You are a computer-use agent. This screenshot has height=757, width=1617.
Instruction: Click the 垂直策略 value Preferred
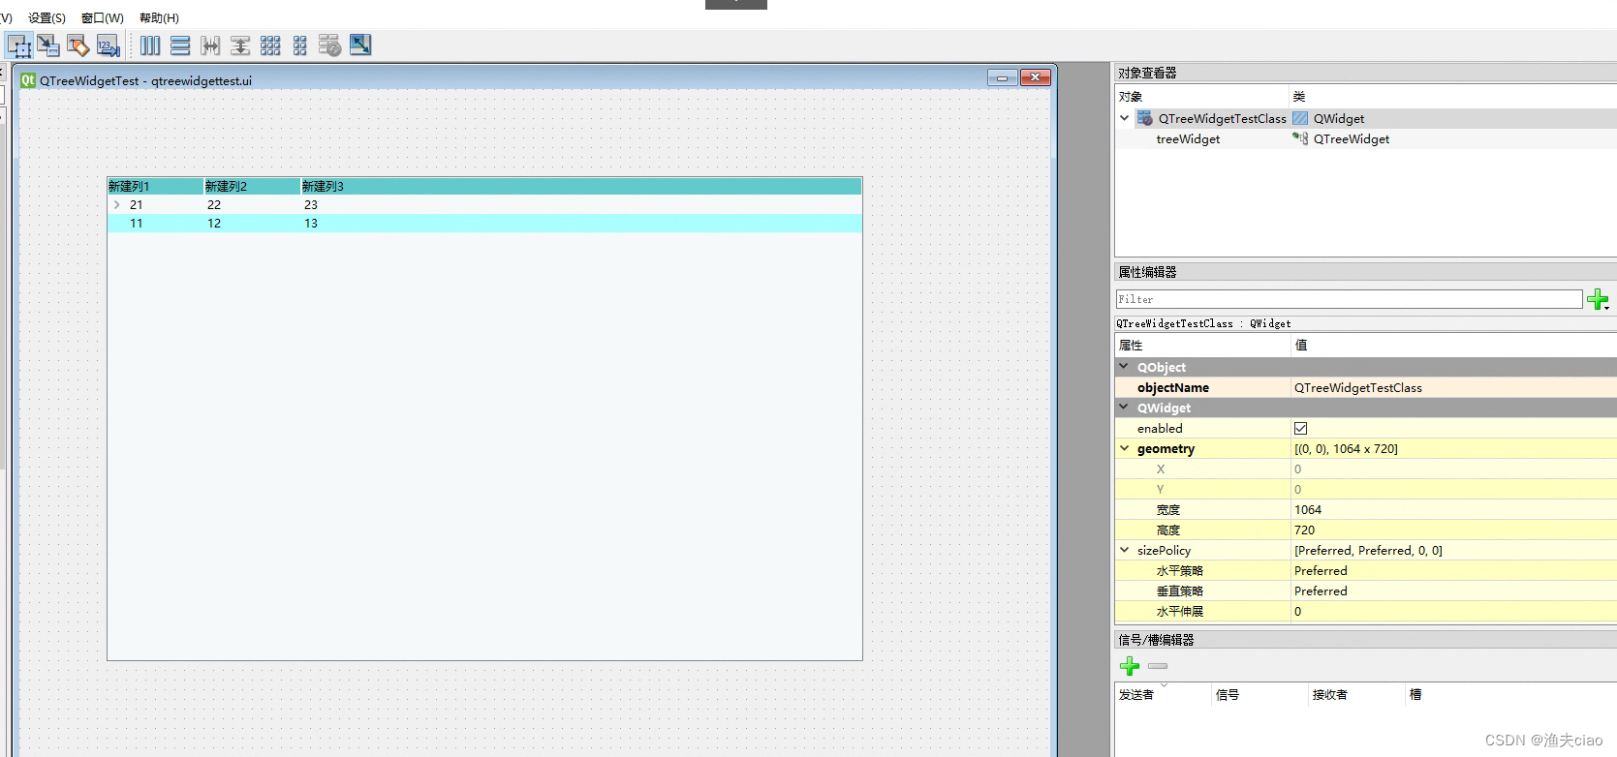click(x=1321, y=590)
